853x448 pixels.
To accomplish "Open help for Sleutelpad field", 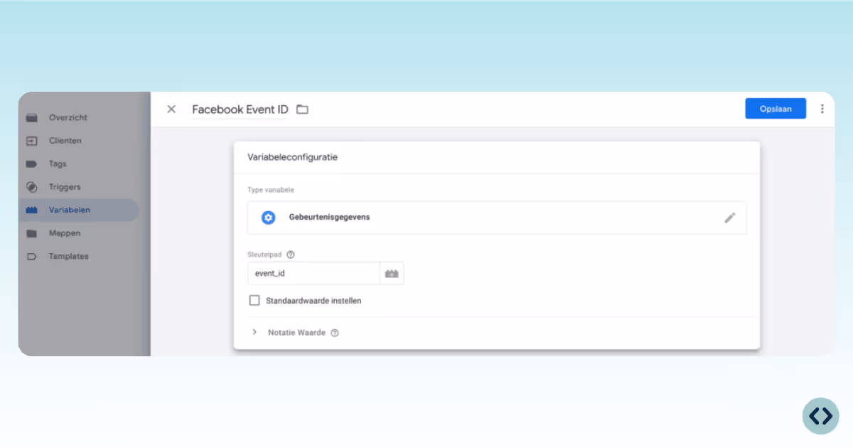I will click(290, 255).
